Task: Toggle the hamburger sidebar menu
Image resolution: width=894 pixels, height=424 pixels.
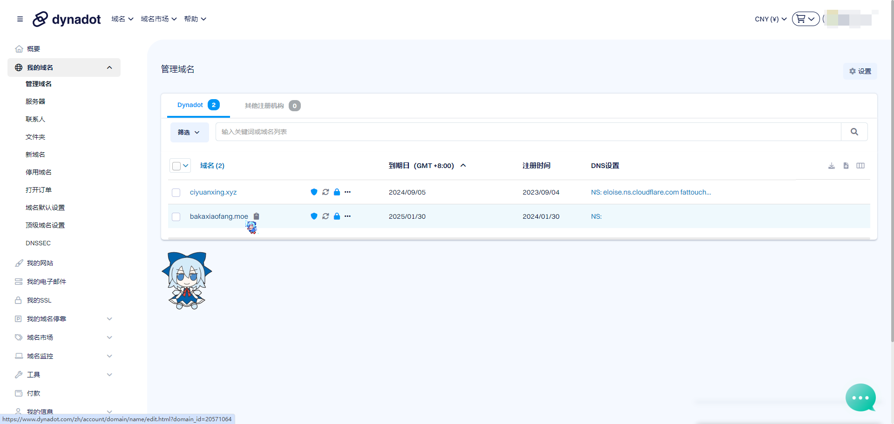Action: [x=20, y=19]
